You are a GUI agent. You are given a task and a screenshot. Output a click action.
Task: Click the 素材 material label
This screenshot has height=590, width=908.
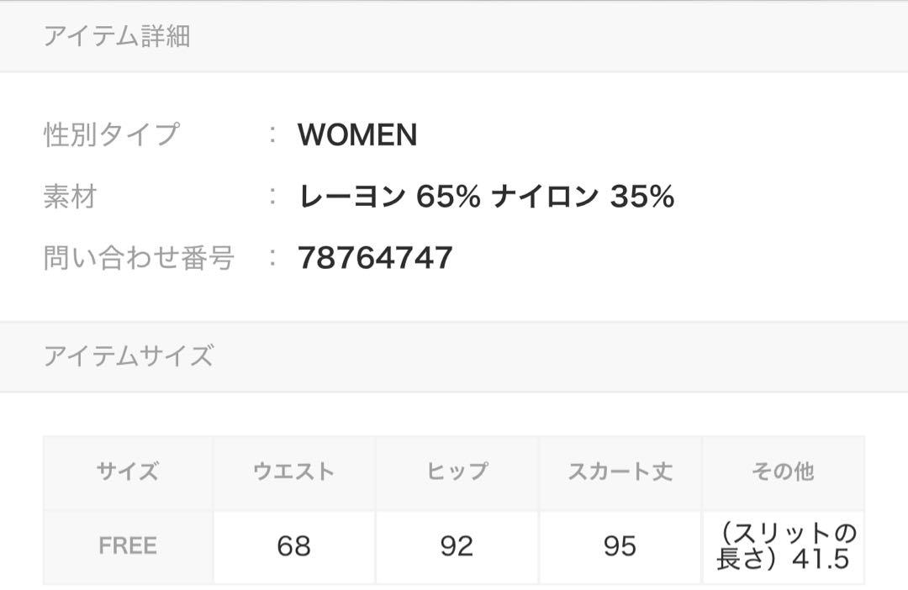coord(71,196)
